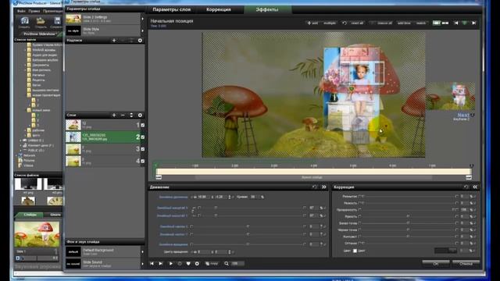Click multiple button in keyframe toolbar
Screen dimensions: 500x281
tap(330, 23)
